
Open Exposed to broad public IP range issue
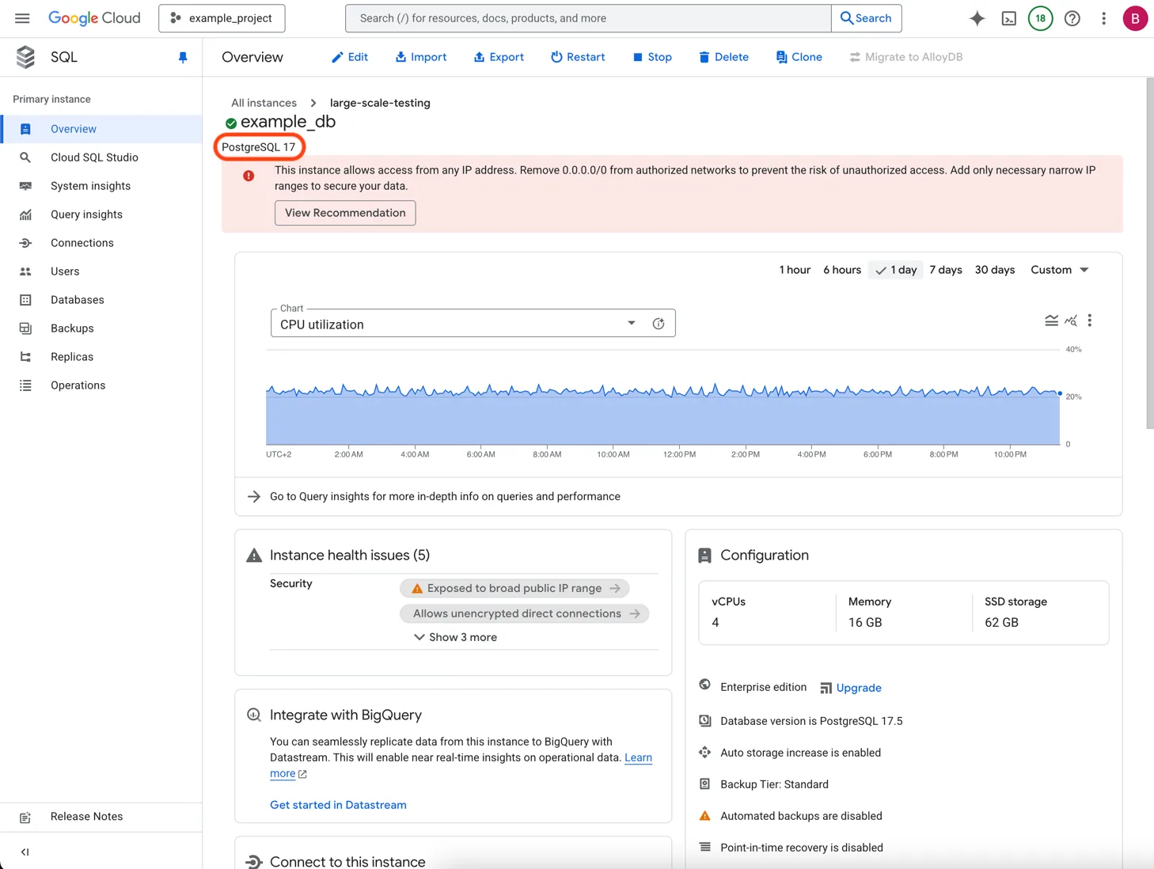(x=515, y=588)
